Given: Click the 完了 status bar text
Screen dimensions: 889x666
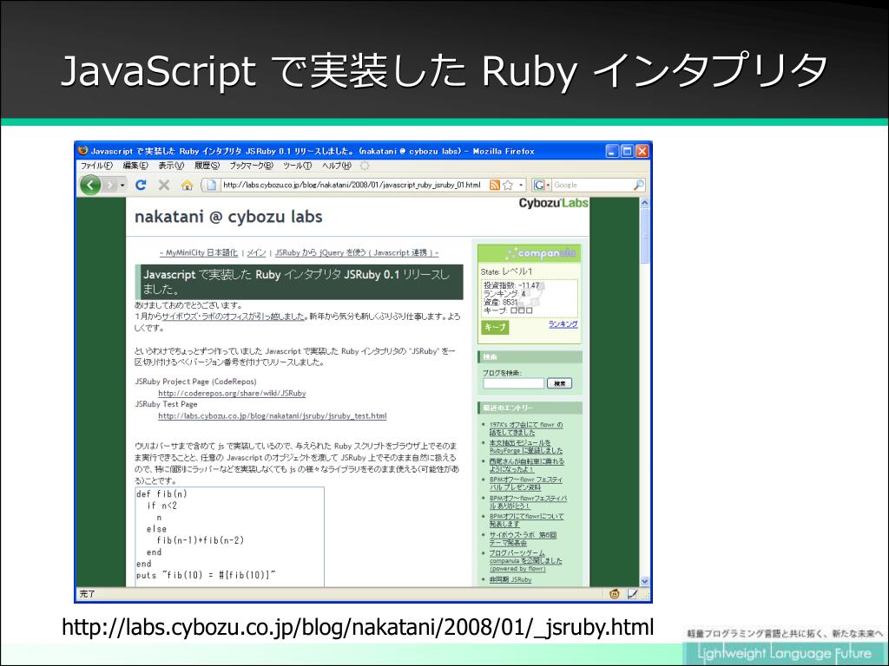Looking at the screenshot, I should (x=87, y=594).
